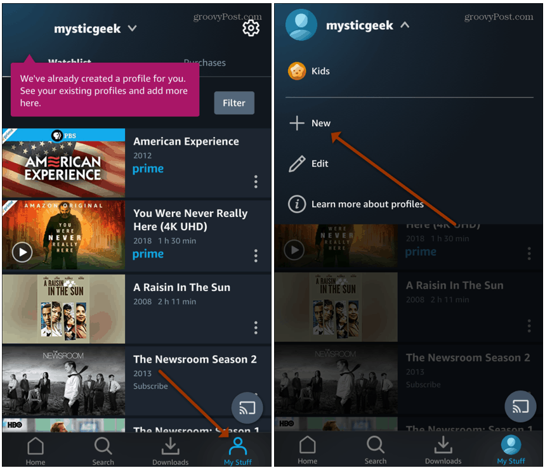Open Downloads in left screen bottom bar
545x468 pixels.
170,451
